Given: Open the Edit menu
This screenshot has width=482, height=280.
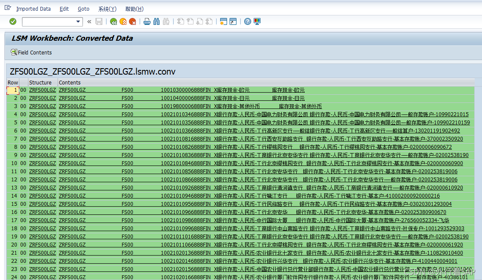Looking at the screenshot, I should click(64, 9).
